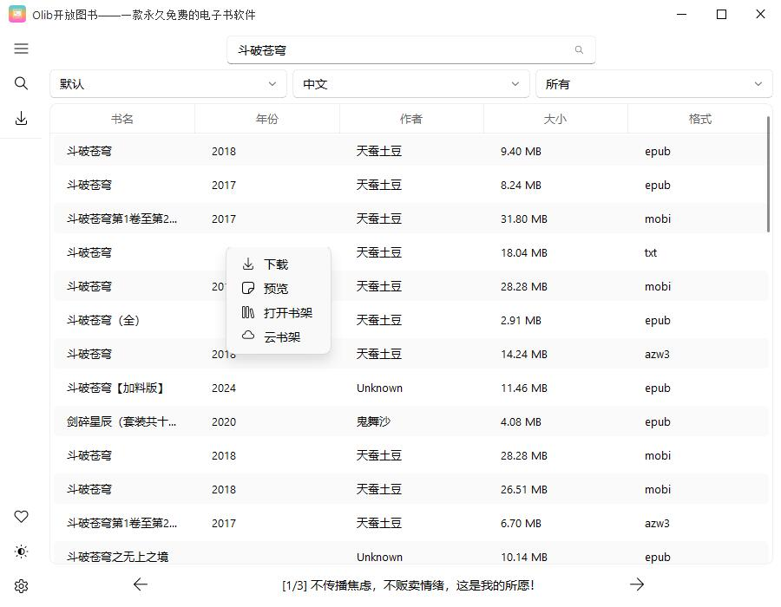Go to the previous page arrow
The image size is (781, 607).
[x=141, y=584]
